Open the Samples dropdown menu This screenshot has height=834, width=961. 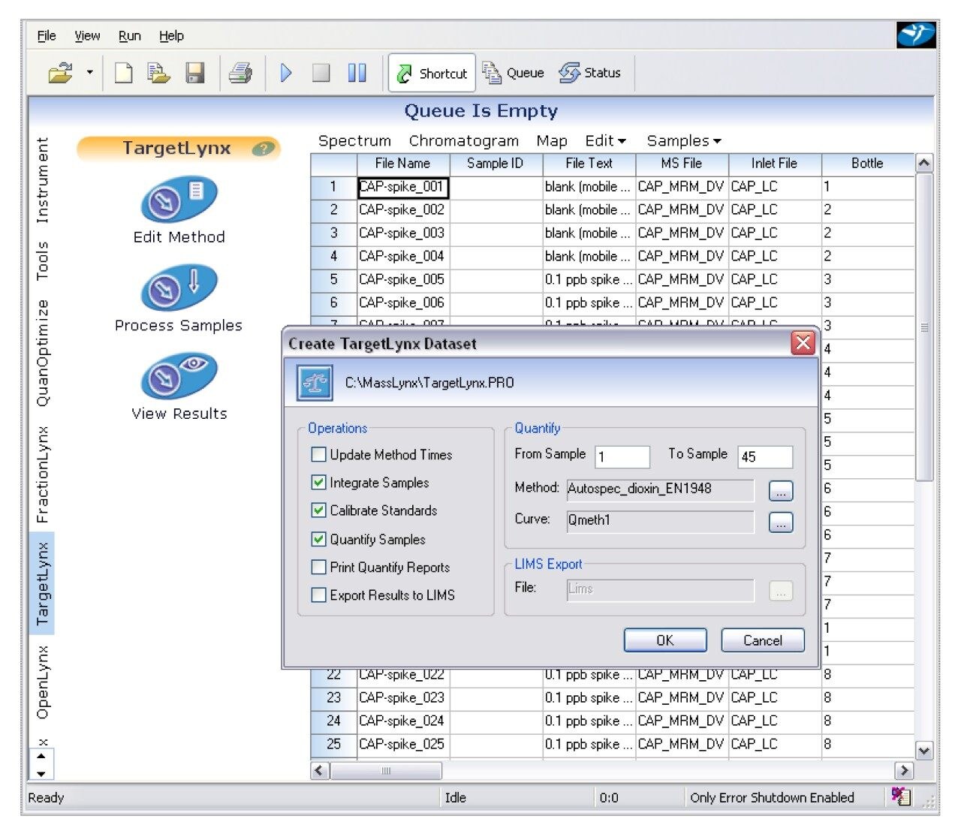tap(682, 140)
